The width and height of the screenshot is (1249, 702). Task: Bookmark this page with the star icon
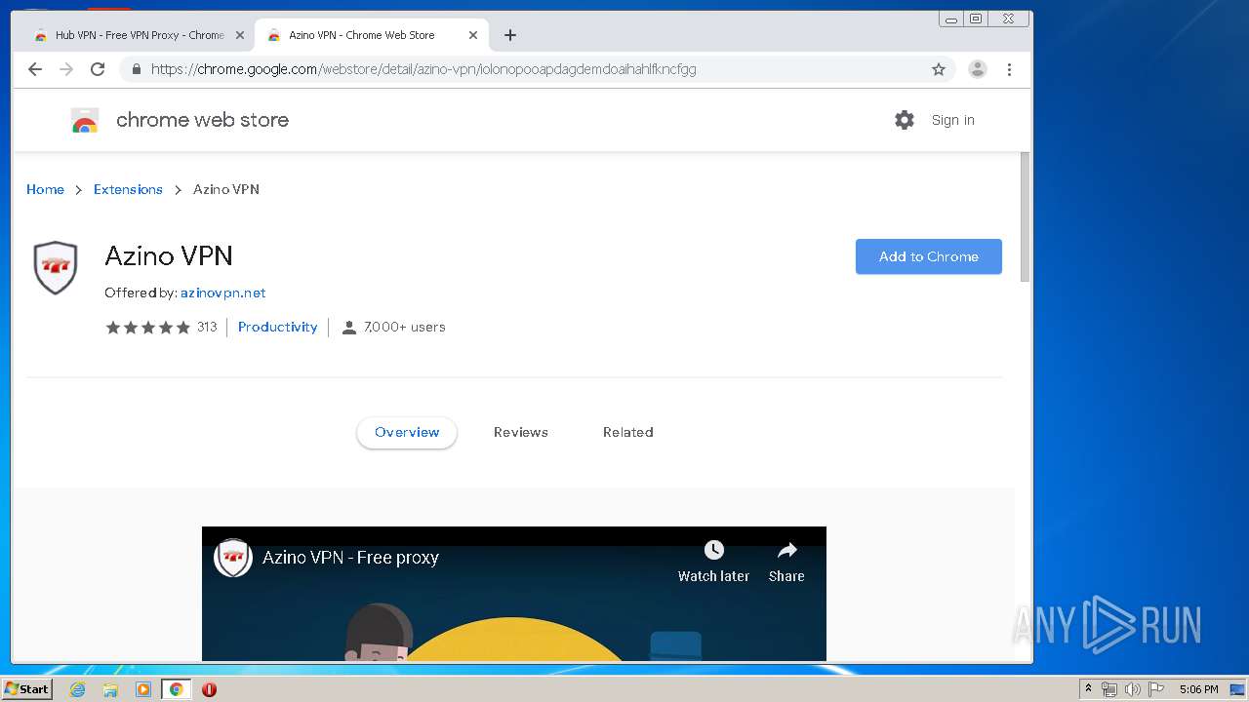click(939, 69)
